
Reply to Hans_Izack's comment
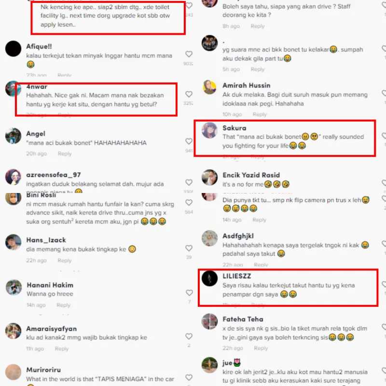tap(65, 261)
